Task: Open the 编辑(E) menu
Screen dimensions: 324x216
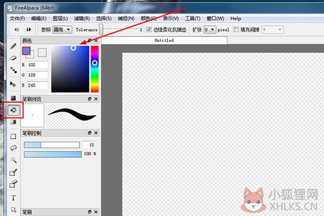Action: [x=38, y=19]
